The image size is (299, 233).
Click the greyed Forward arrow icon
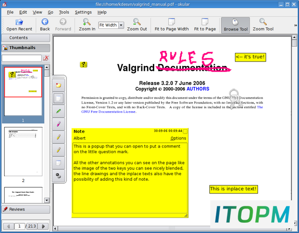(63, 21)
